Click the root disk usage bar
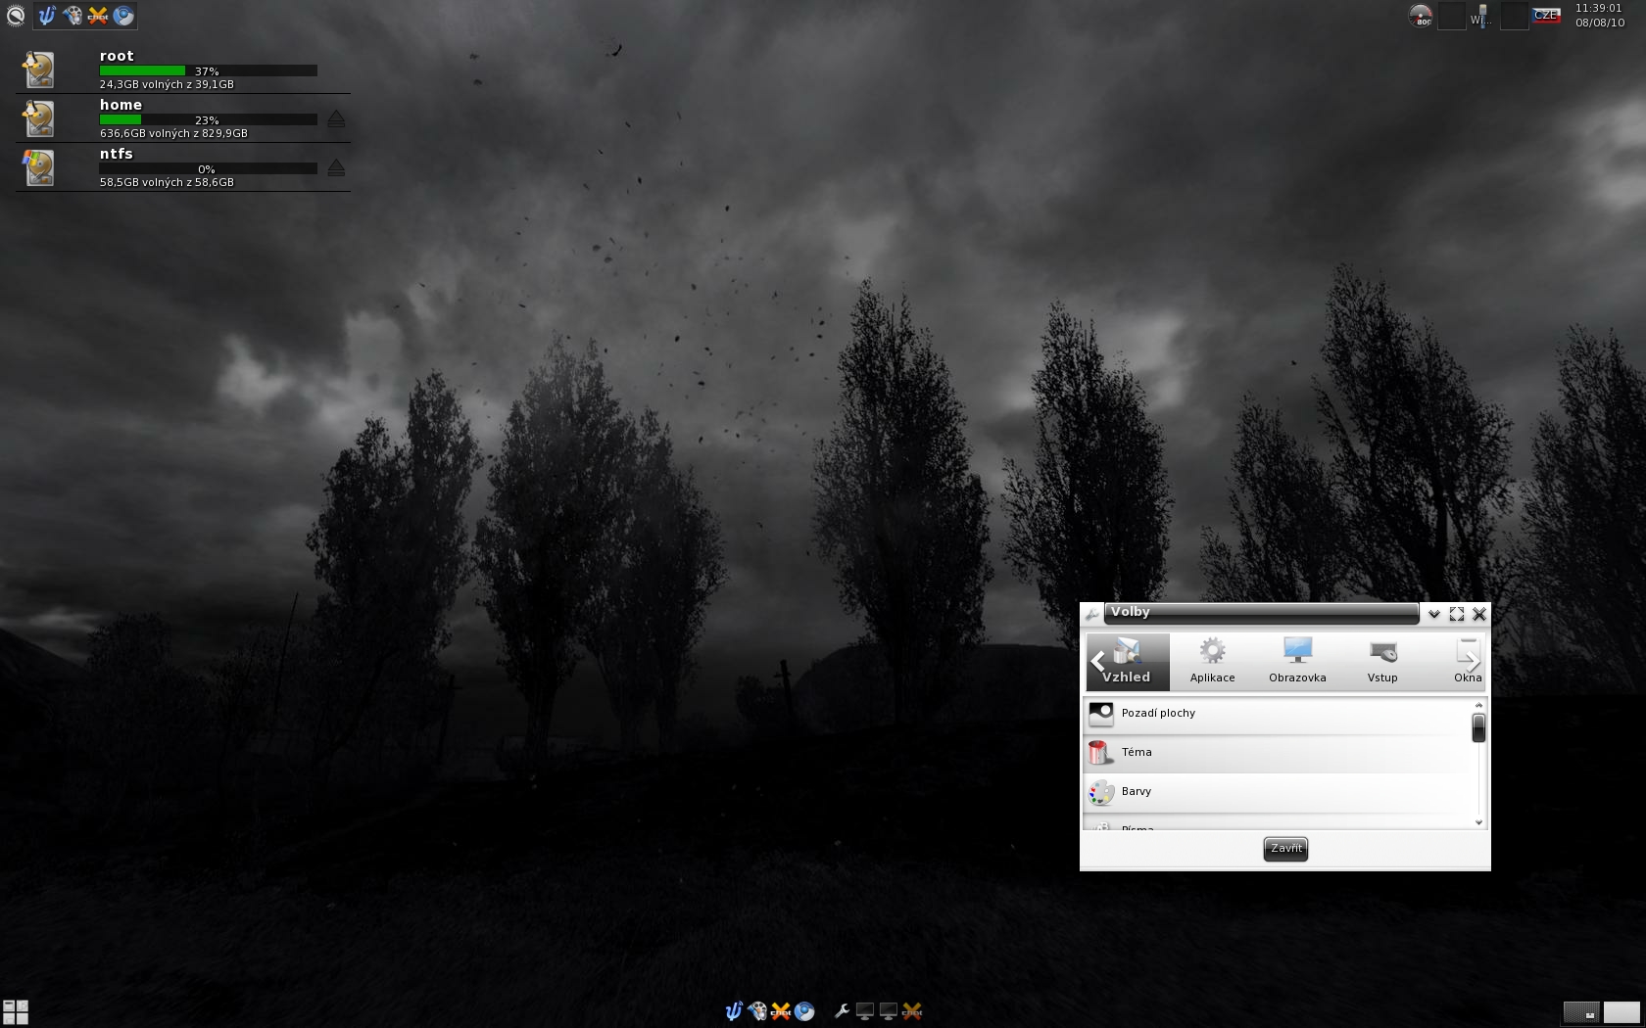1646x1028 pixels. [x=208, y=70]
